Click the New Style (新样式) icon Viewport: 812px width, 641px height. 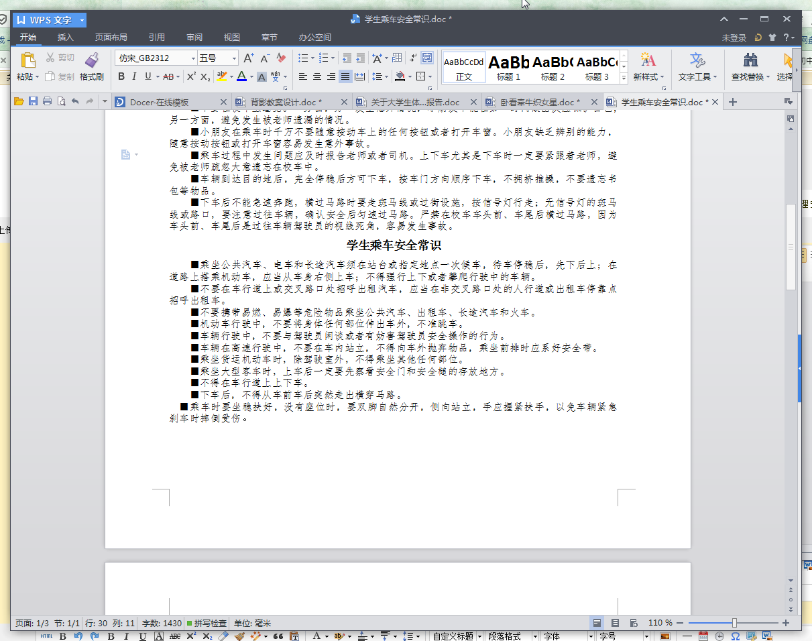648,60
